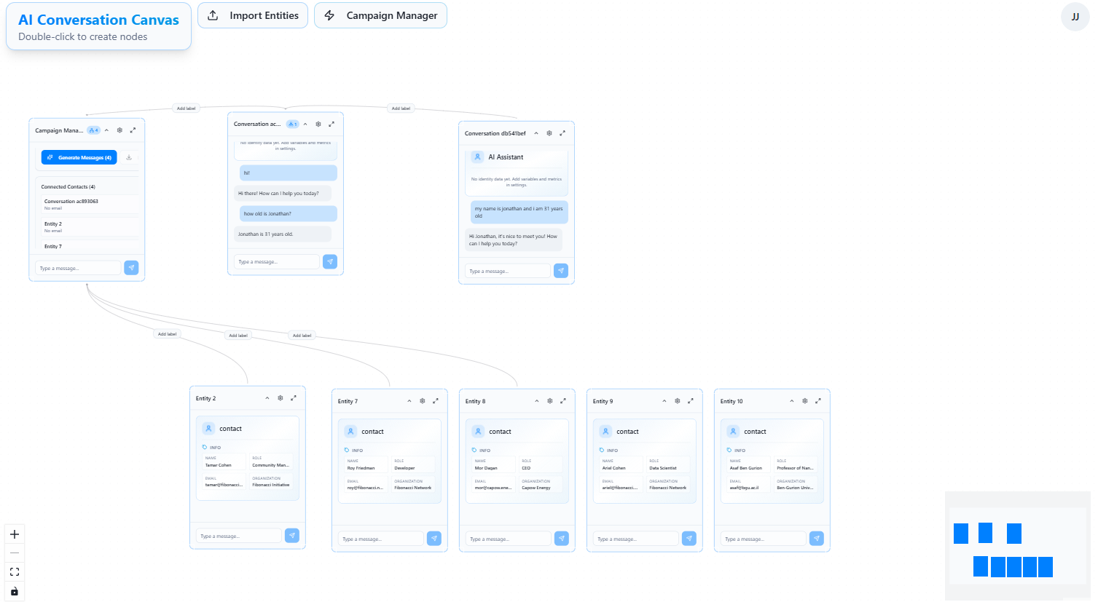Maximize the Entity 10 node

coord(818,401)
